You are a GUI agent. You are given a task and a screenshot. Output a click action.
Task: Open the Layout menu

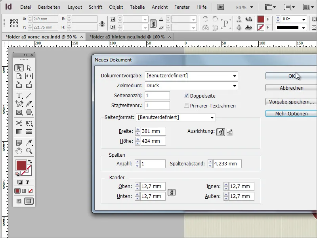[75, 7]
